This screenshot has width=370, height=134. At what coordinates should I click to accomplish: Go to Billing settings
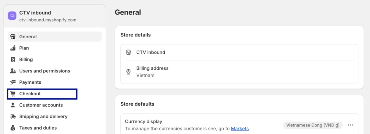point(55,60)
